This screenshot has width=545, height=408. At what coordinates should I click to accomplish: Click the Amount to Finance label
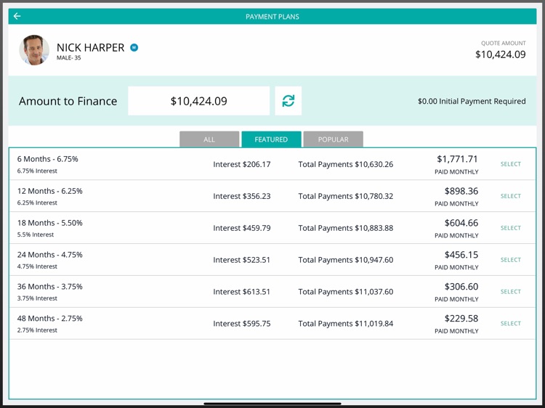coord(68,101)
